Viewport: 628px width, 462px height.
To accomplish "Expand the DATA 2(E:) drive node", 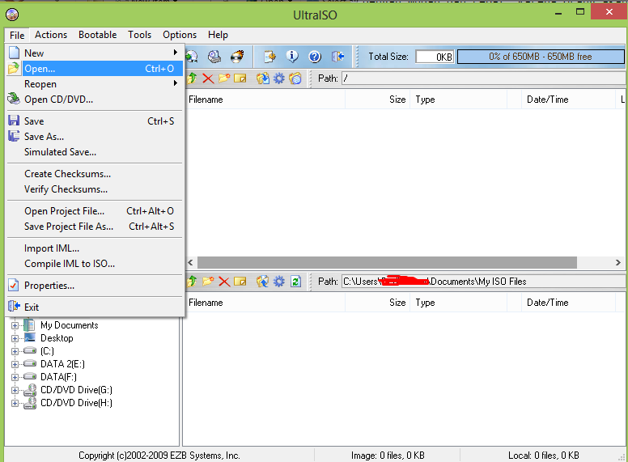I will point(15,364).
